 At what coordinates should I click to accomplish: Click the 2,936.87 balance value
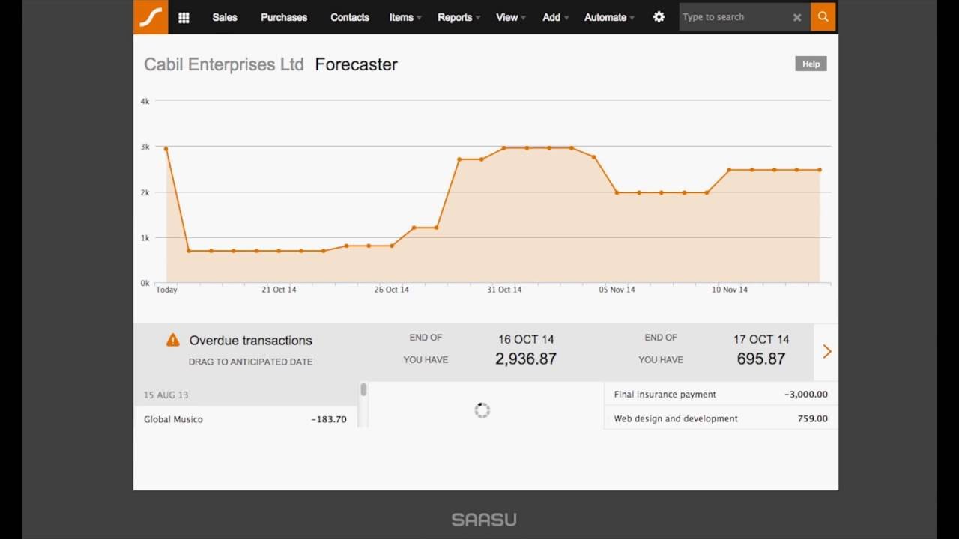[x=526, y=359]
